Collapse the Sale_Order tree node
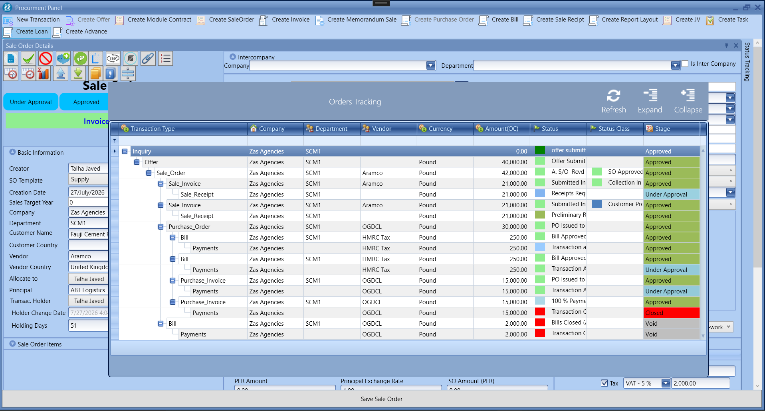The height and width of the screenshot is (411, 765). click(x=149, y=173)
